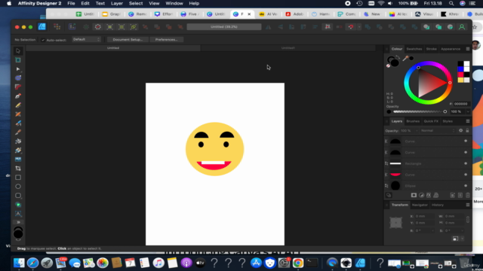Open the Layers panel options menu
The width and height of the screenshot is (483, 271).
click(468, 121)
